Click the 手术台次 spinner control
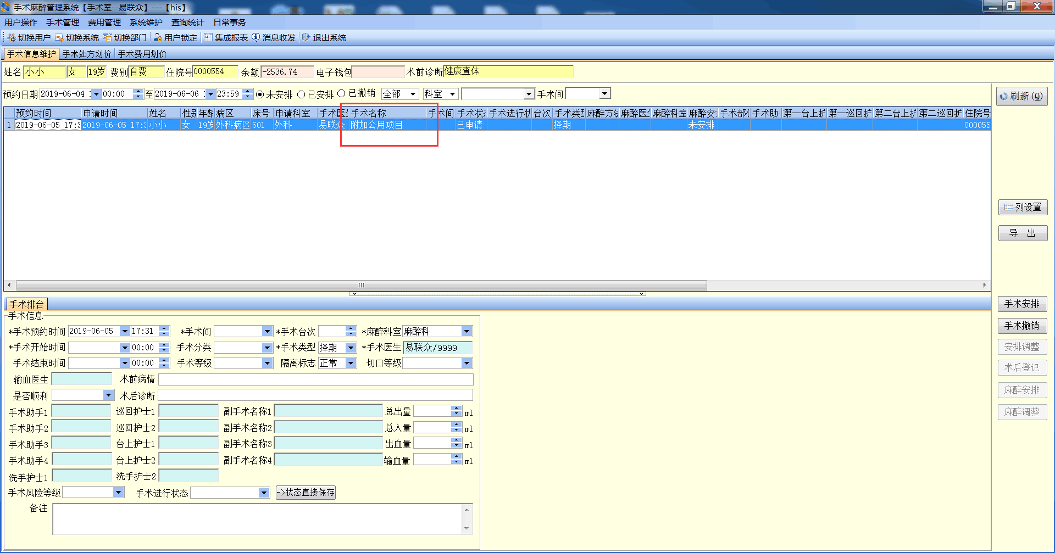The width and height of the screenshot is (1055, 553). [351, 331]
